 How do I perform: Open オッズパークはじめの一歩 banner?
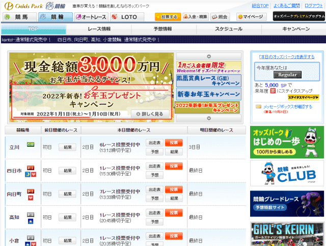click(x=287, y=142)
